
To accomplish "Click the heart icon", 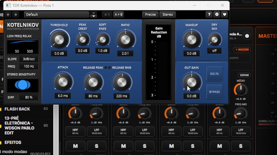I will coord(225,15).
